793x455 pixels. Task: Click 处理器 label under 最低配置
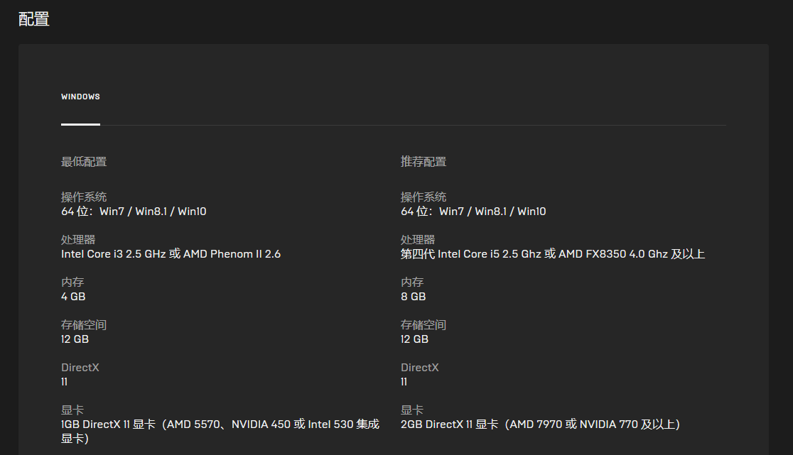(x=78, y=240)
